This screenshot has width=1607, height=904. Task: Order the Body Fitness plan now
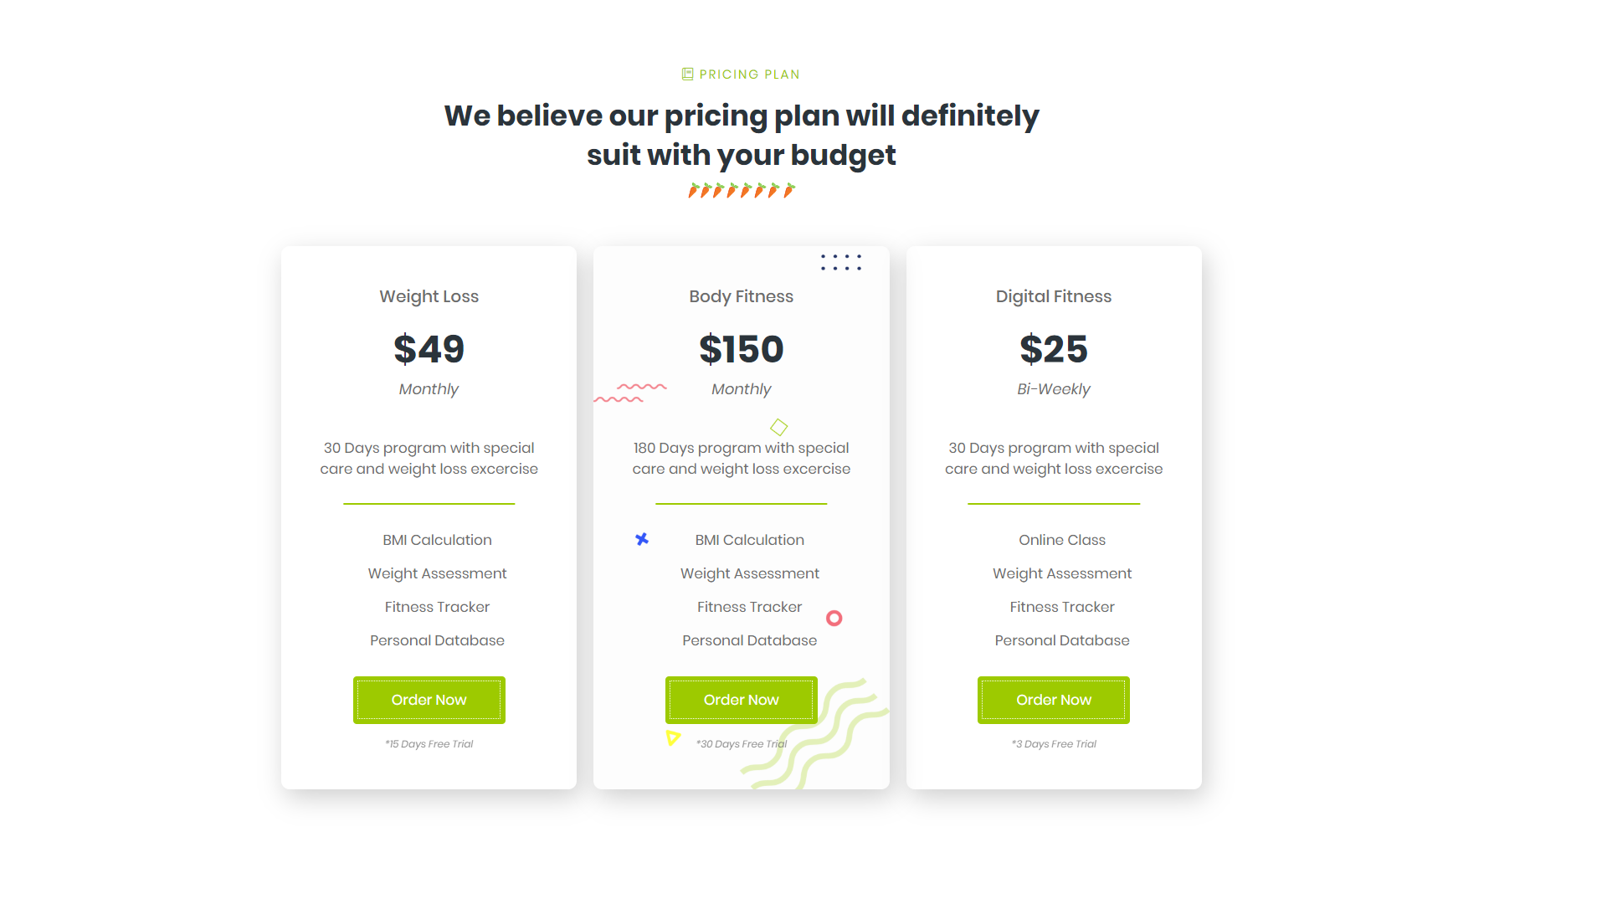[x=742, y=700]
